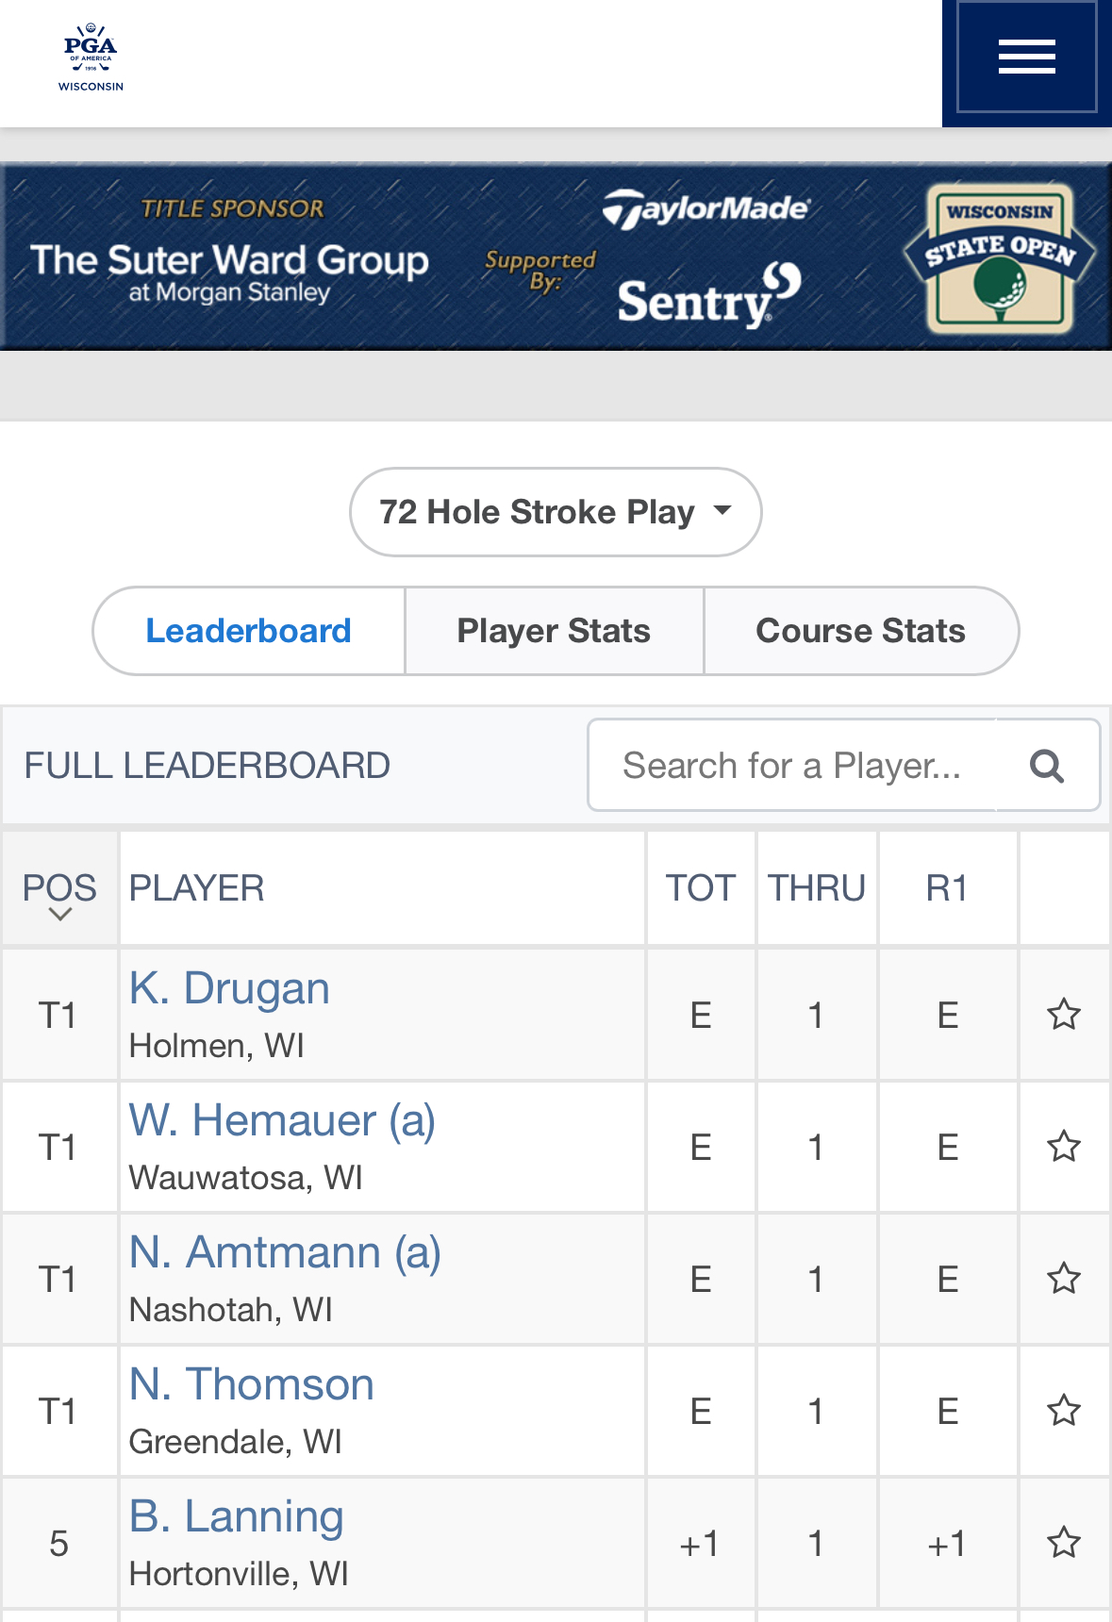Star N. Amtmann as favorite
The image size is (1112, 1622).
1064,1279
